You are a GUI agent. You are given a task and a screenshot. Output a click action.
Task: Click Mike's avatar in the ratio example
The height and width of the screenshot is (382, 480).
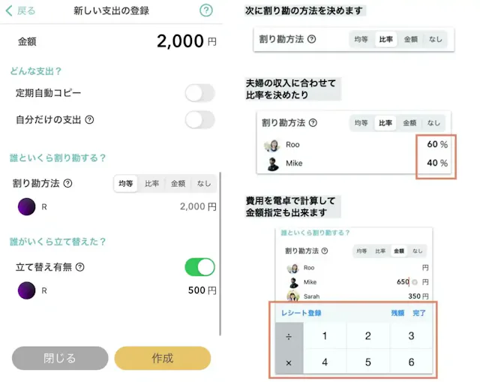tap(271, 163)
